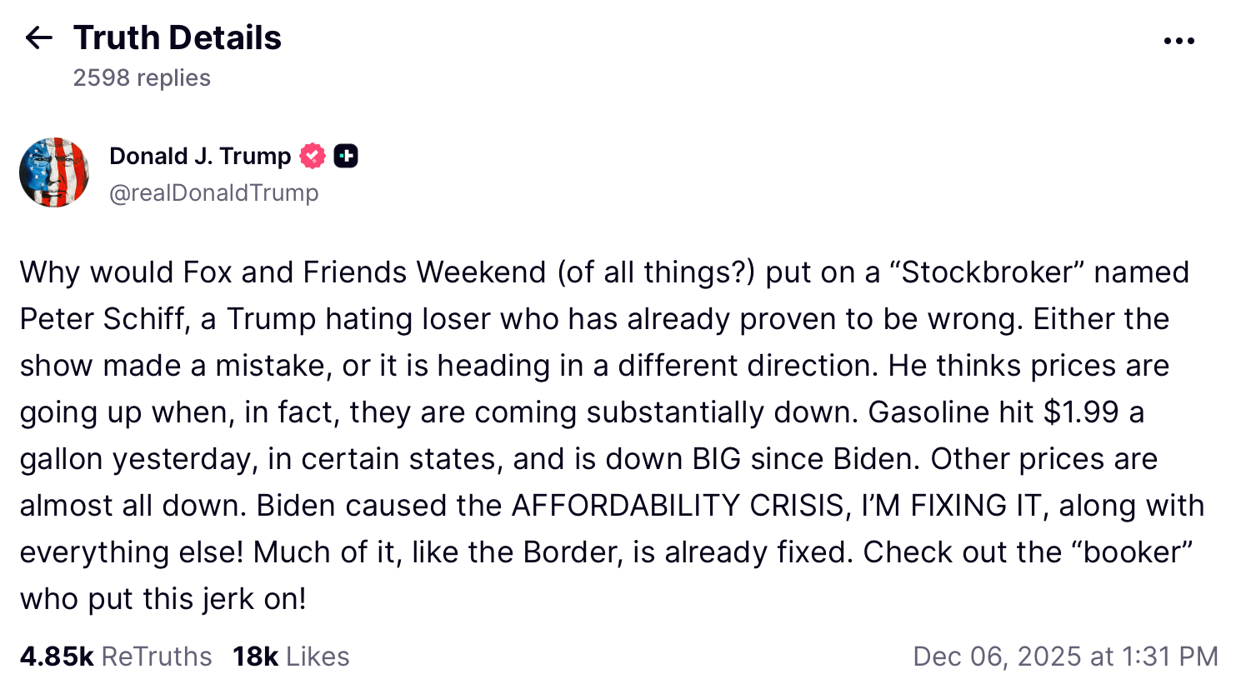Click the black plus badge icon
Image resolution: width=1236 pixels, height=689 pixels.
[x=346, y=156]
